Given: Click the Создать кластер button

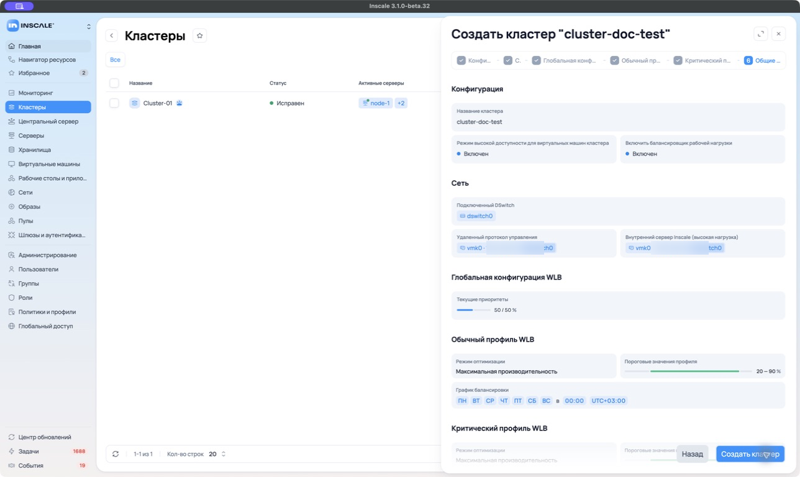Looking at the screenshot, I should pyautogui.click(x=750, y=454).
